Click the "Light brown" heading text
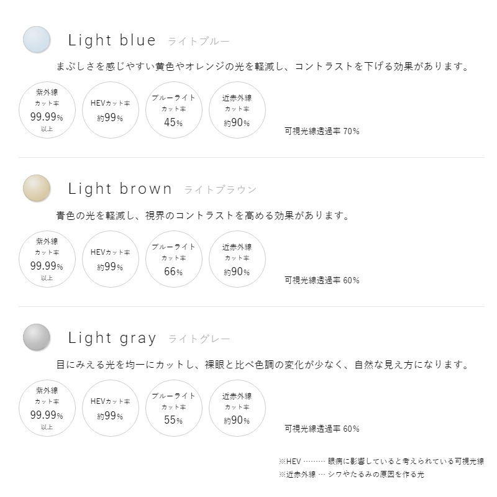The height and width of the screenshot is (497, 497). tap(120, 189)
